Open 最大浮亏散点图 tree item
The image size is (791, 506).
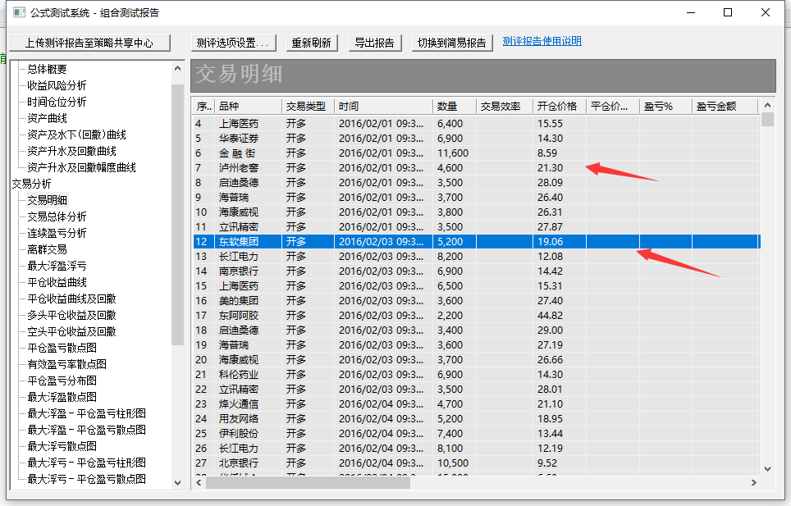coord(62,446)
